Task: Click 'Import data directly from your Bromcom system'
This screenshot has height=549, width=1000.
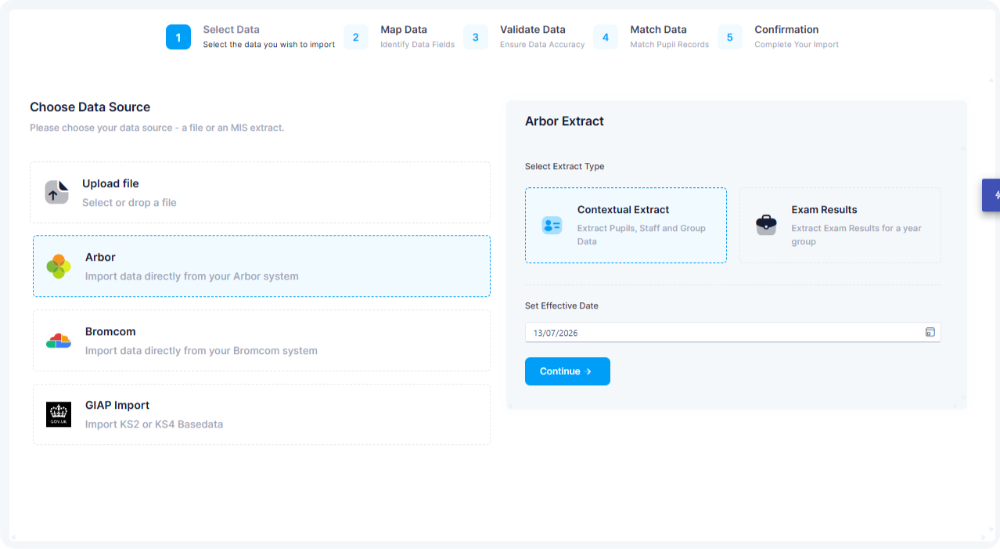Action: click(201, 351)
